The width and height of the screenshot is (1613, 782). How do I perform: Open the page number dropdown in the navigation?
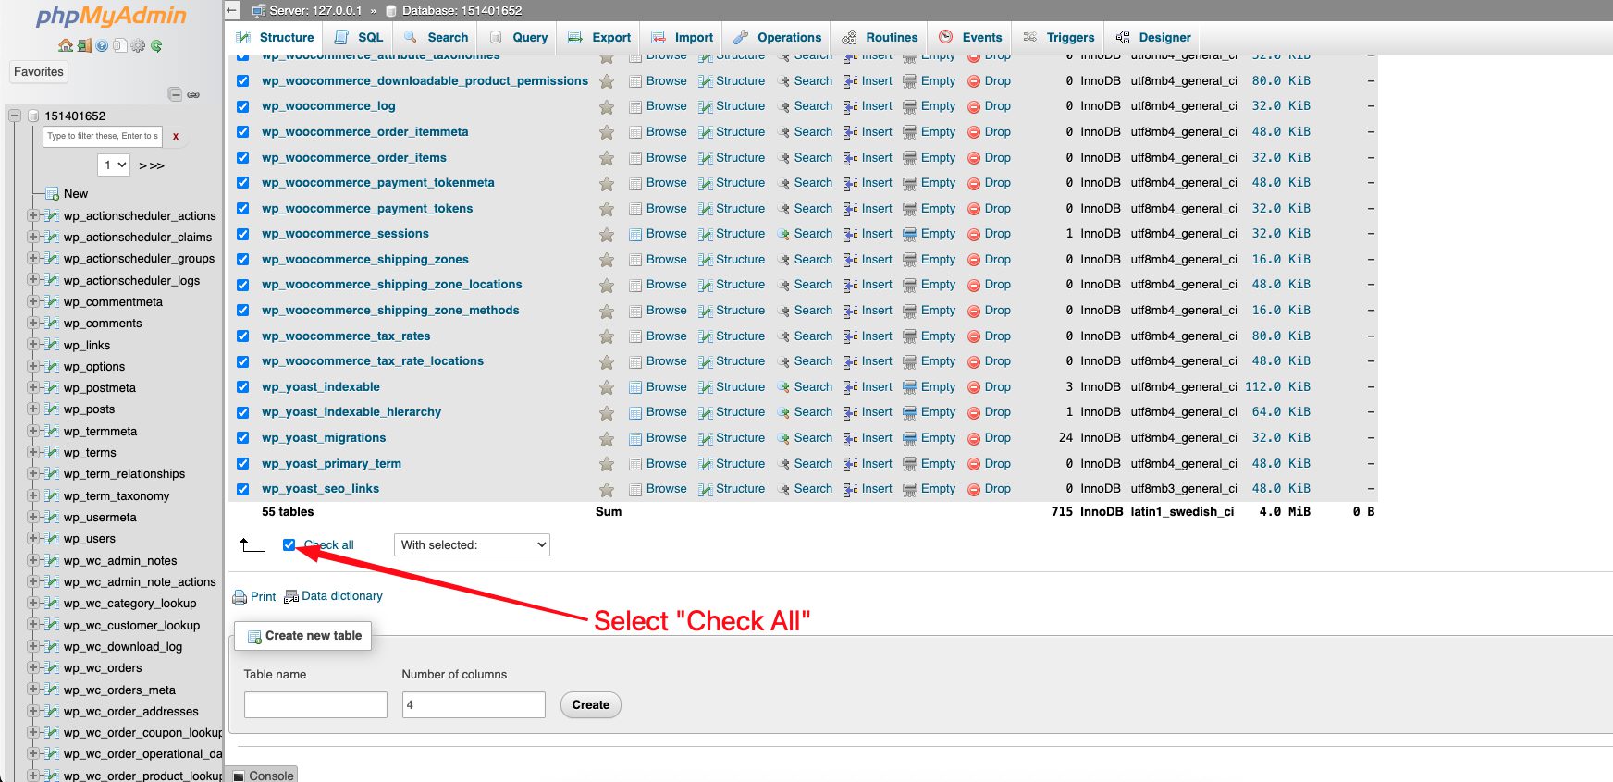(114, 165)
